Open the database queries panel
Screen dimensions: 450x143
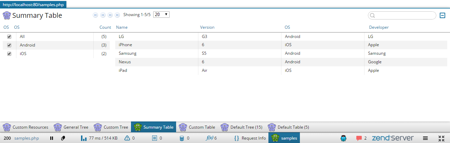pyautogui.click(x=184, y=138)
